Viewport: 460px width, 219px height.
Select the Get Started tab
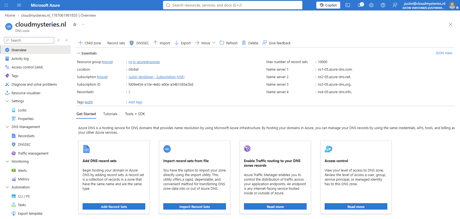(86, 114)
